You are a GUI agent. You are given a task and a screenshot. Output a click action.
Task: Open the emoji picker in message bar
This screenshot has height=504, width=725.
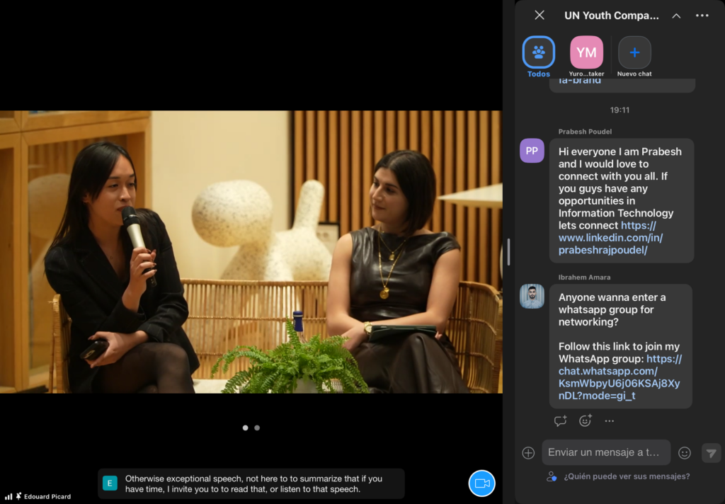coord(684,453)
